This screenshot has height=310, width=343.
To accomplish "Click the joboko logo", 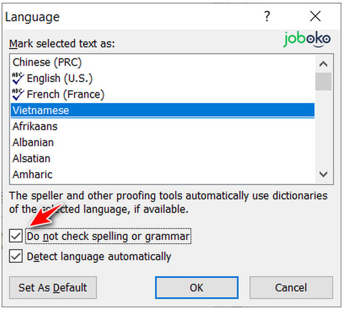I will 307,39.
